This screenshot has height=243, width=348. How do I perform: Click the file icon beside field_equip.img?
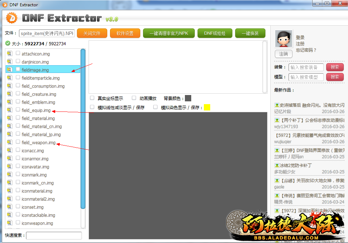(9, 110)
